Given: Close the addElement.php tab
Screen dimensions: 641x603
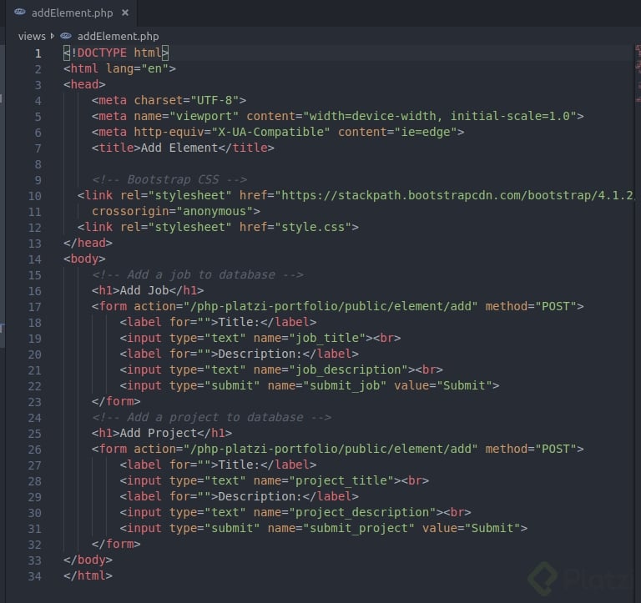Looking at the screenshot, I should pos(125,13).
